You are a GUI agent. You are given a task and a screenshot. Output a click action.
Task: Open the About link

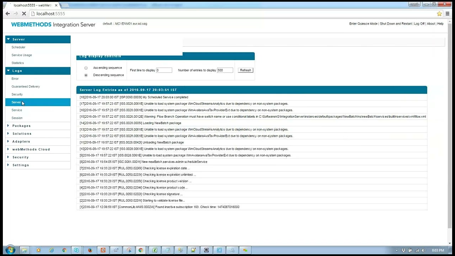click(431, 24)
